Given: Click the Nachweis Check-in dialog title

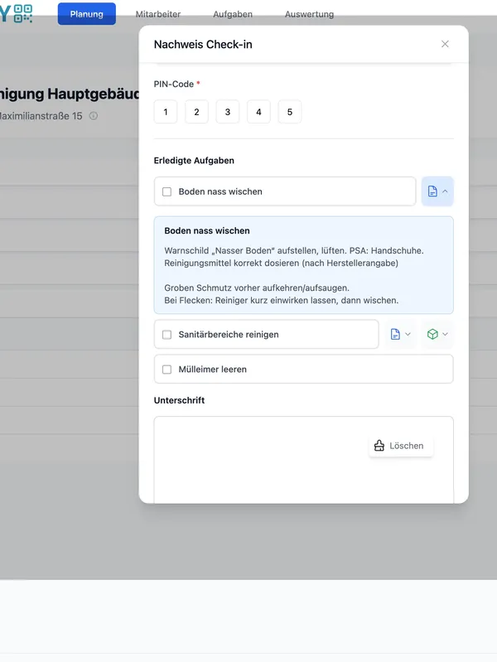Looking at the screenshot, I should [203, 45].
